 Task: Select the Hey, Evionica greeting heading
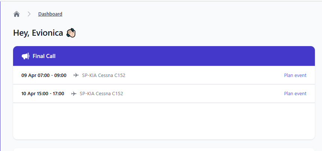point(38,33)
